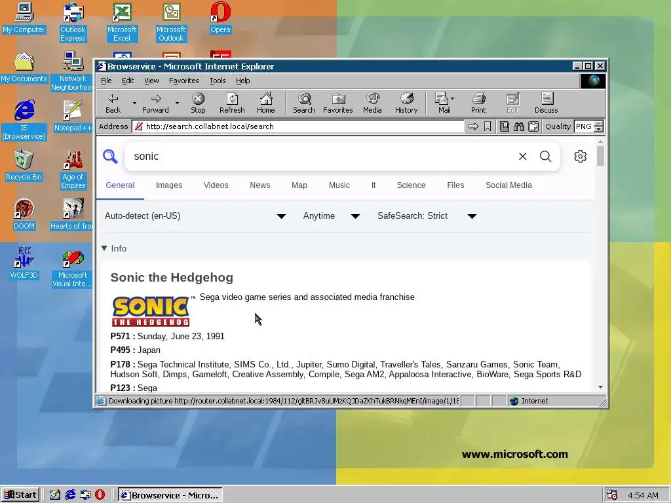Click the Discuss toolbar button
Viewport: 671px width, 503px height.
(x=546, y=103)
